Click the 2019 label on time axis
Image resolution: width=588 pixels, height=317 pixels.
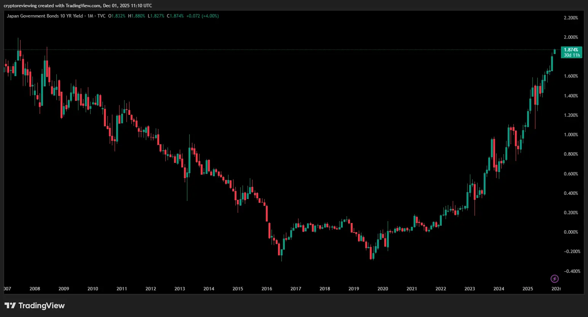click(x=354, y=289)
